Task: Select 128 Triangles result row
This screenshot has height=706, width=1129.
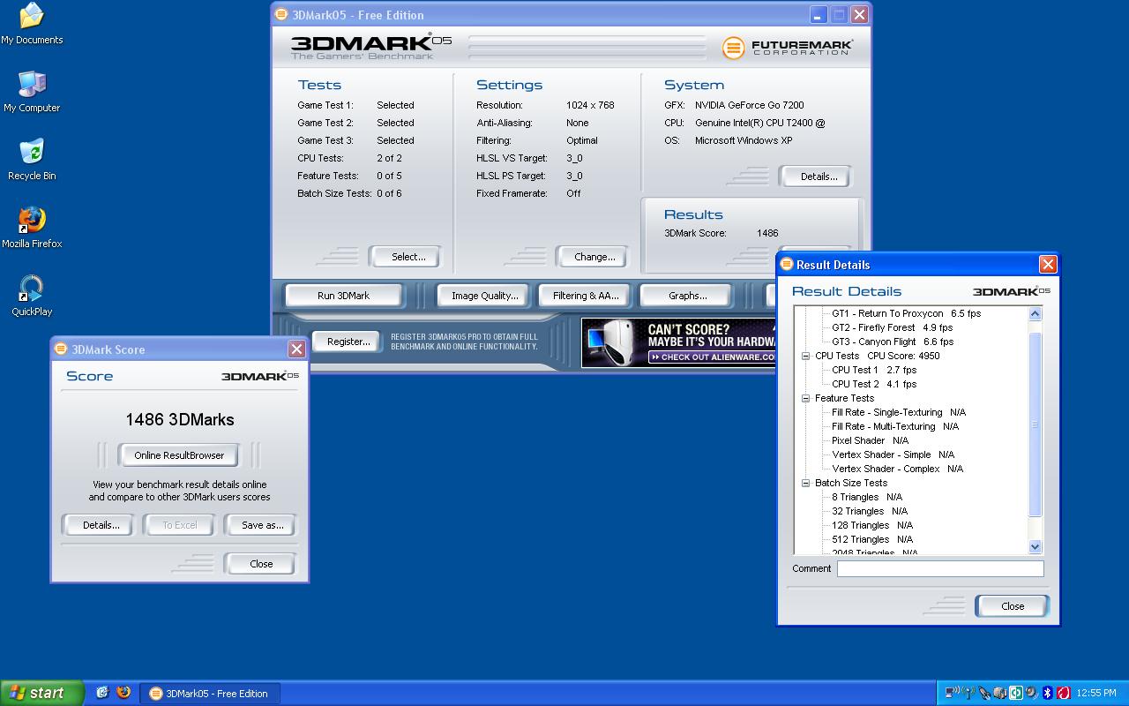Action: point(871,525)
